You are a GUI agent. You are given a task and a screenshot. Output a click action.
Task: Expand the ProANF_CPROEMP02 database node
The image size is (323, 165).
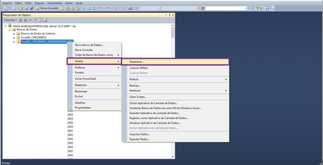14,38
